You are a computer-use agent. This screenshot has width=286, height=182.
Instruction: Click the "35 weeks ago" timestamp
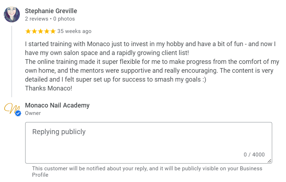(x=74, y=31)
